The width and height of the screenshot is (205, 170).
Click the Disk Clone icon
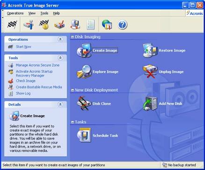tap(84, 103)
